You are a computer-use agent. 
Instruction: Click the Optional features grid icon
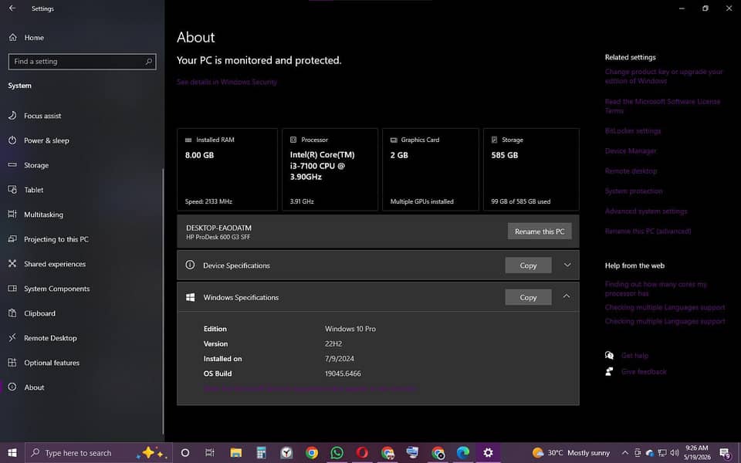pyautogui.click(x=13, y=363)
